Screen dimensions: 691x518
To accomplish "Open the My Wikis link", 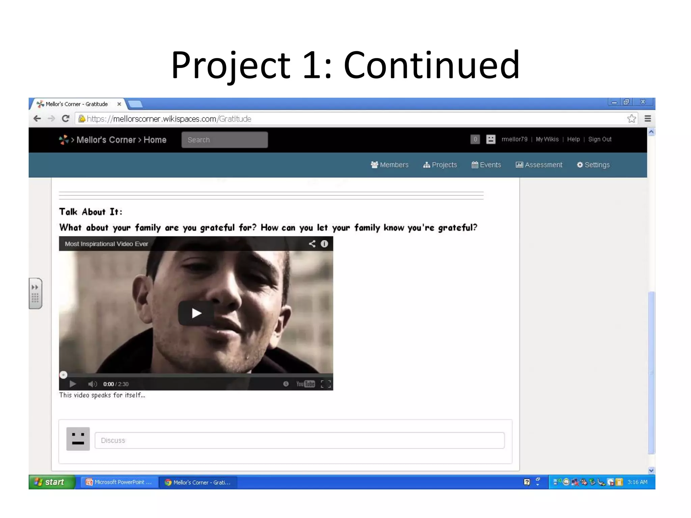I will pos(547,139).
